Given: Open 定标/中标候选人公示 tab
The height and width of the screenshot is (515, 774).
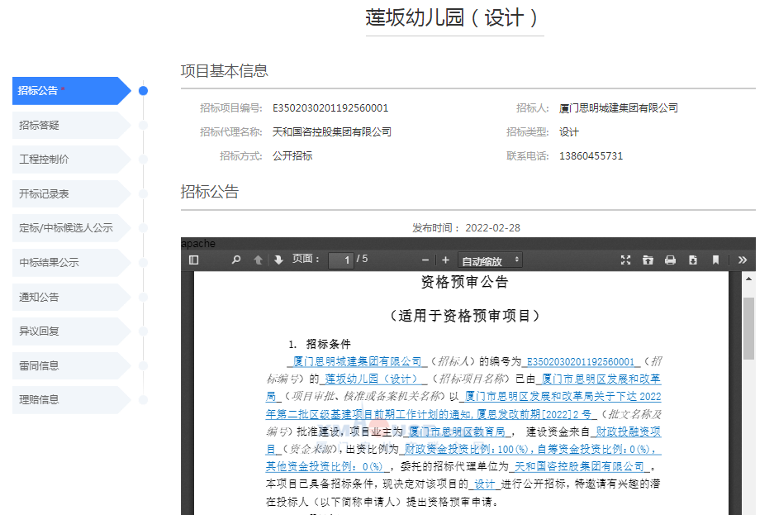Looking at the screenshot, I should click(66, 228).
